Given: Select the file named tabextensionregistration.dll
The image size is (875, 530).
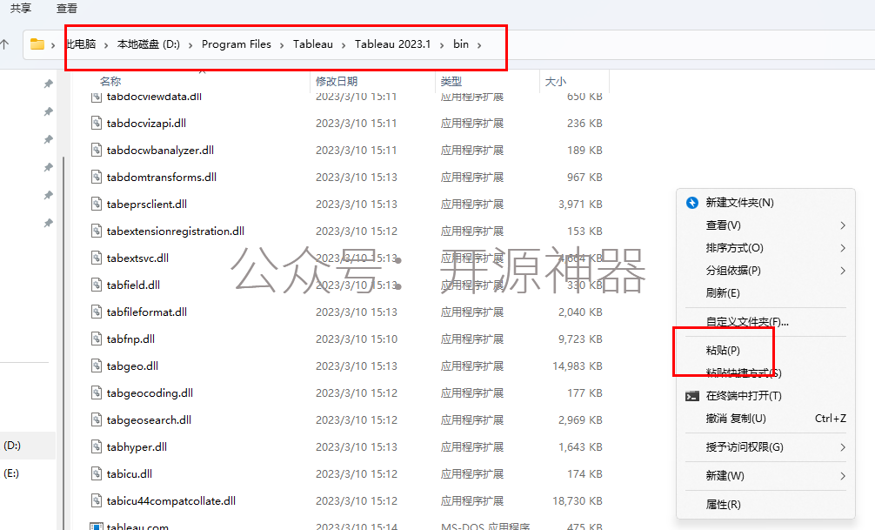Looking at the screenshot, I should coord(175,231).
